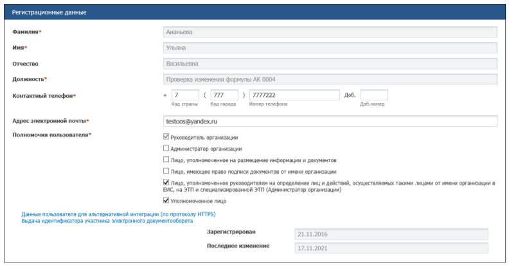The image size is (509, 265).
Task: Click the Должность field
Action: (x=330, y=80)
